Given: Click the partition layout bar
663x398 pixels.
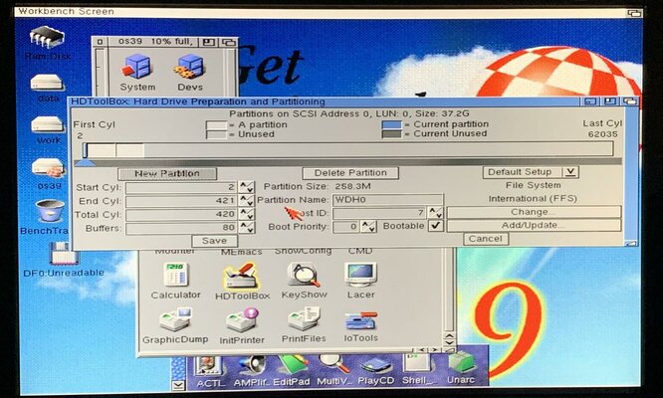Looking at the screenshot, I should (x=348, y=149).
